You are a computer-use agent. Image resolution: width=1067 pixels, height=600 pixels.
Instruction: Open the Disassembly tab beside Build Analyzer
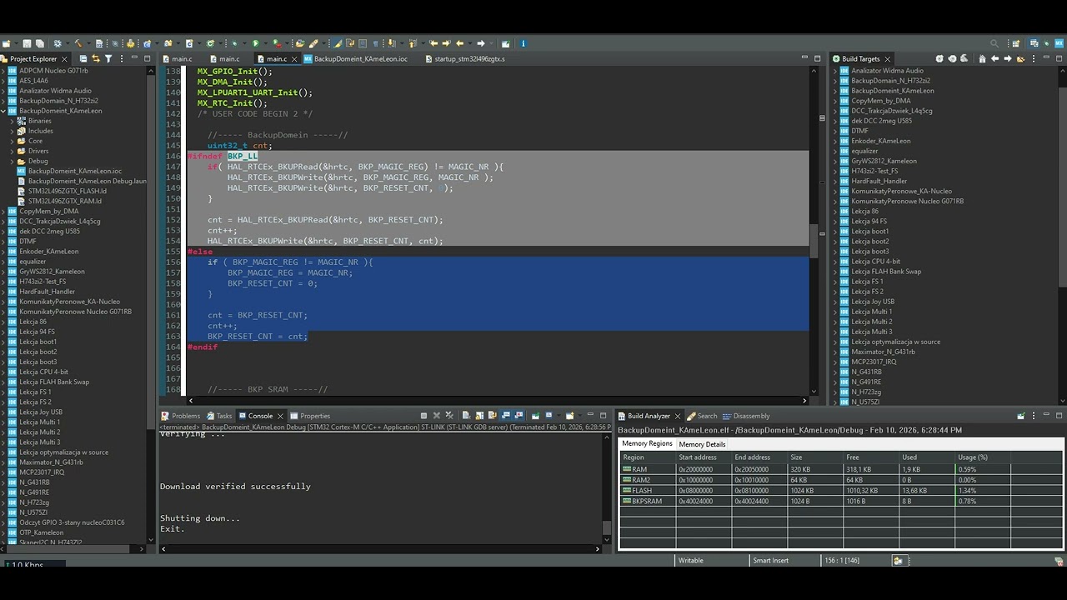click(745, 416)
